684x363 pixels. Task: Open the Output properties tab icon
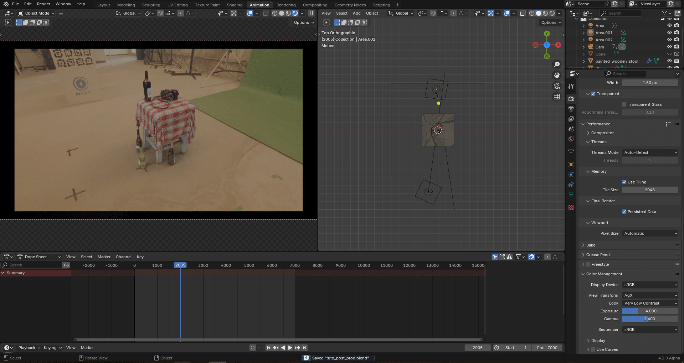[571, 109]
